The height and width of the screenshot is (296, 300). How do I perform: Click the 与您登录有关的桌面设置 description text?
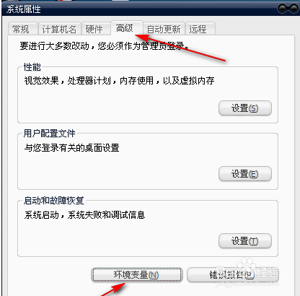click(x=71, y=148)
